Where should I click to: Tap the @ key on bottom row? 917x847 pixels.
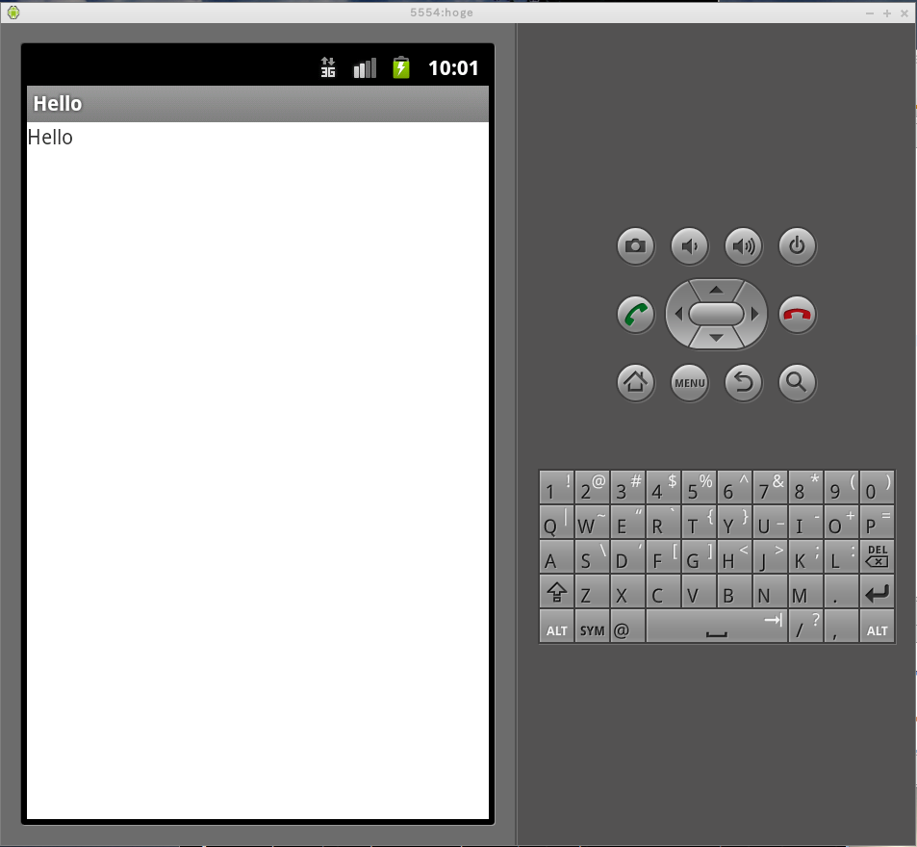pyautogui.click(x=628, y=626)
